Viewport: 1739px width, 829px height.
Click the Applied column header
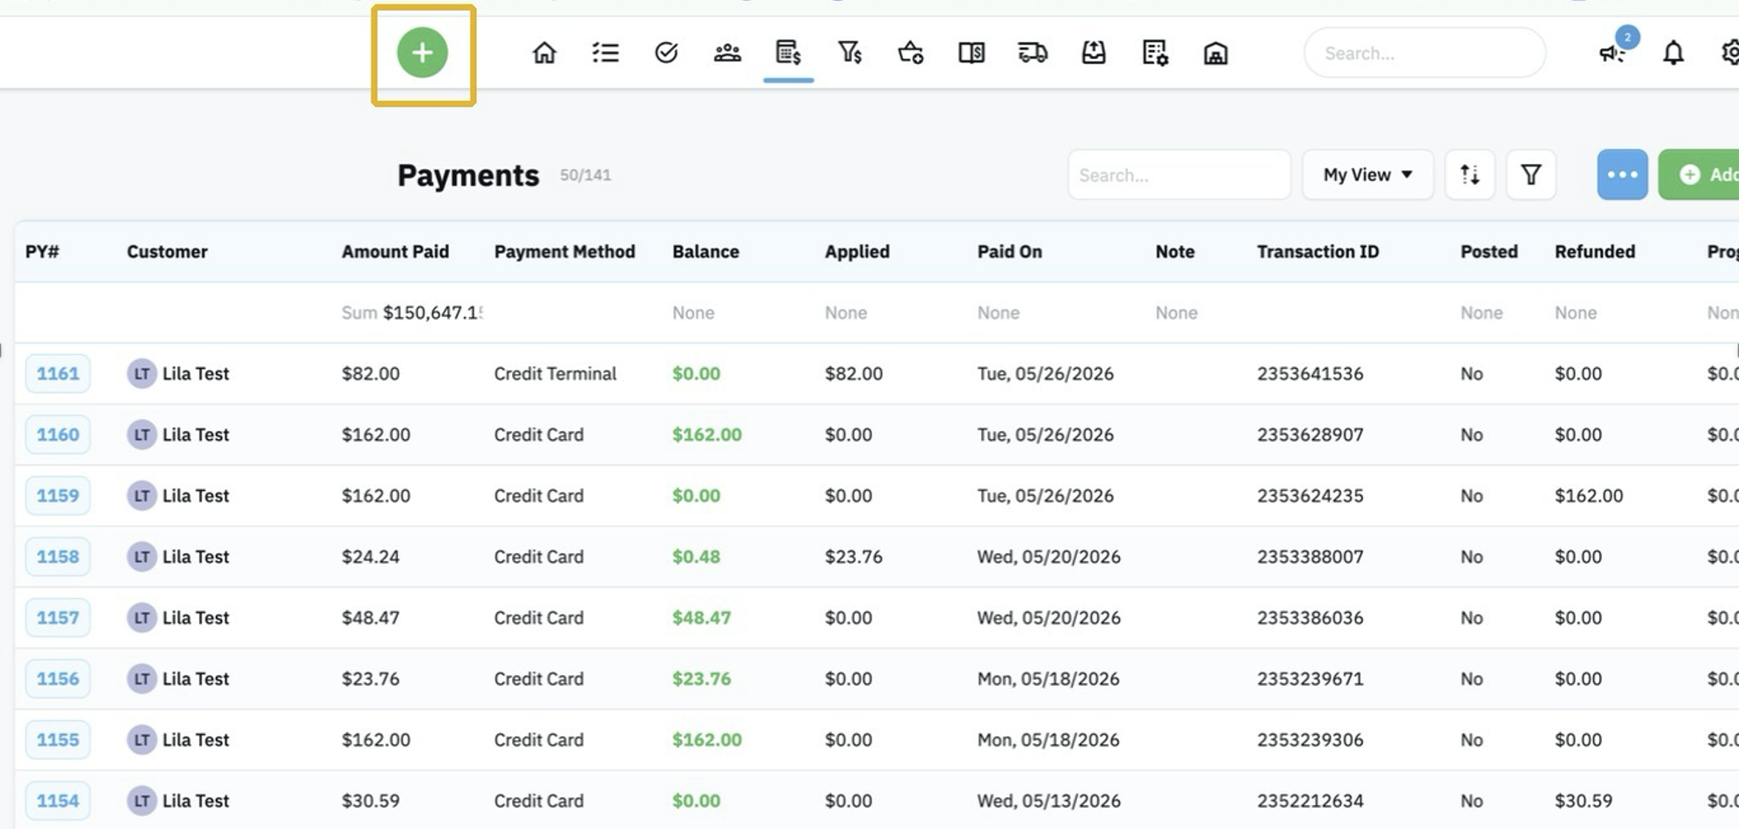[857, 252]
